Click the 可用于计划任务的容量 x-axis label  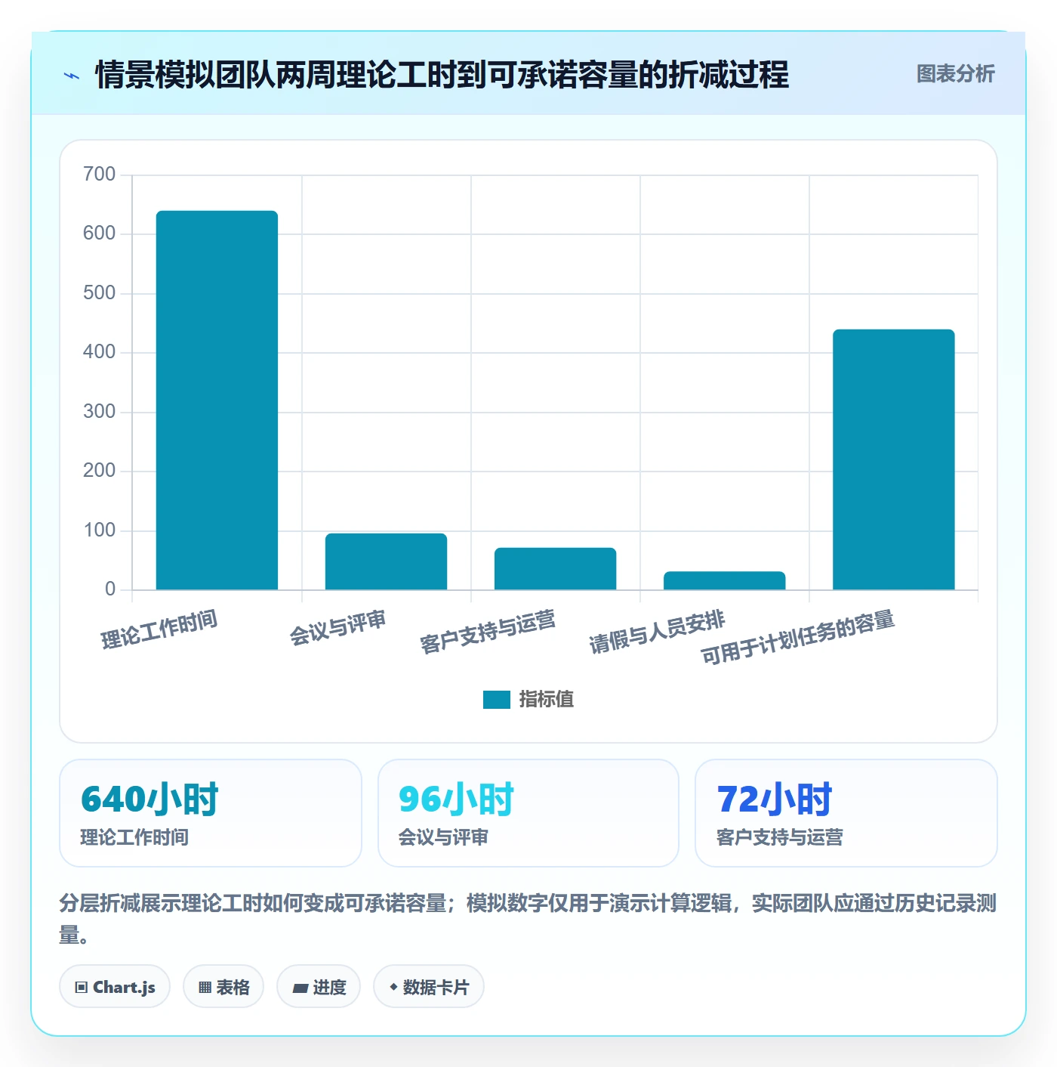coord(797,637)
